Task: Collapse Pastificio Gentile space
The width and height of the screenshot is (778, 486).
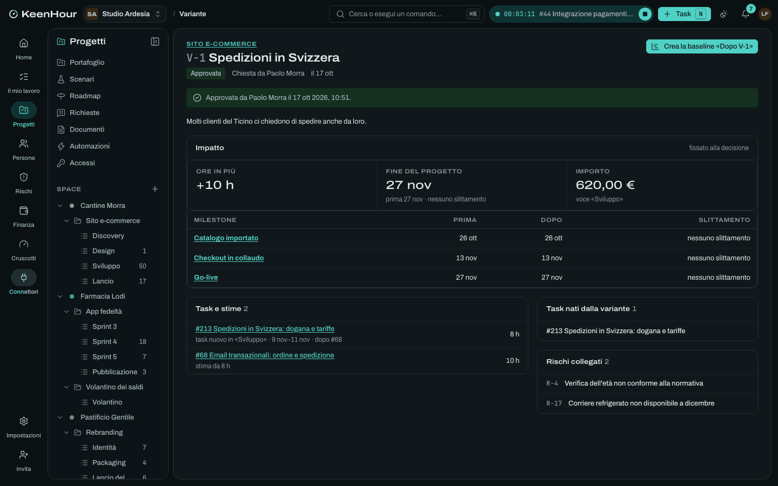Action: 60,417
